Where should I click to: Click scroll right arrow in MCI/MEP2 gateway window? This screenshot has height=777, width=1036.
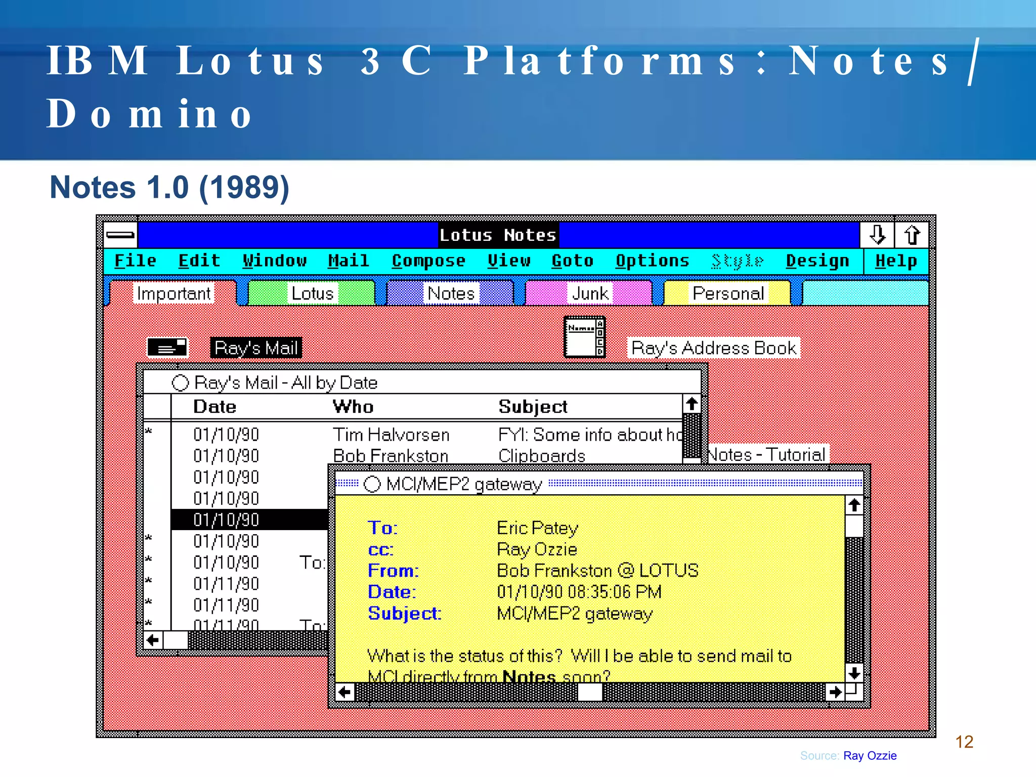[x=835, y=692]
